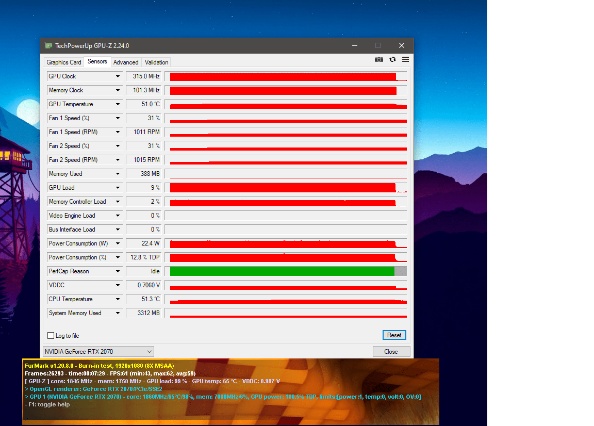Open the VDDC sensor dropdown
594x426 pixels.
point(118,285)
